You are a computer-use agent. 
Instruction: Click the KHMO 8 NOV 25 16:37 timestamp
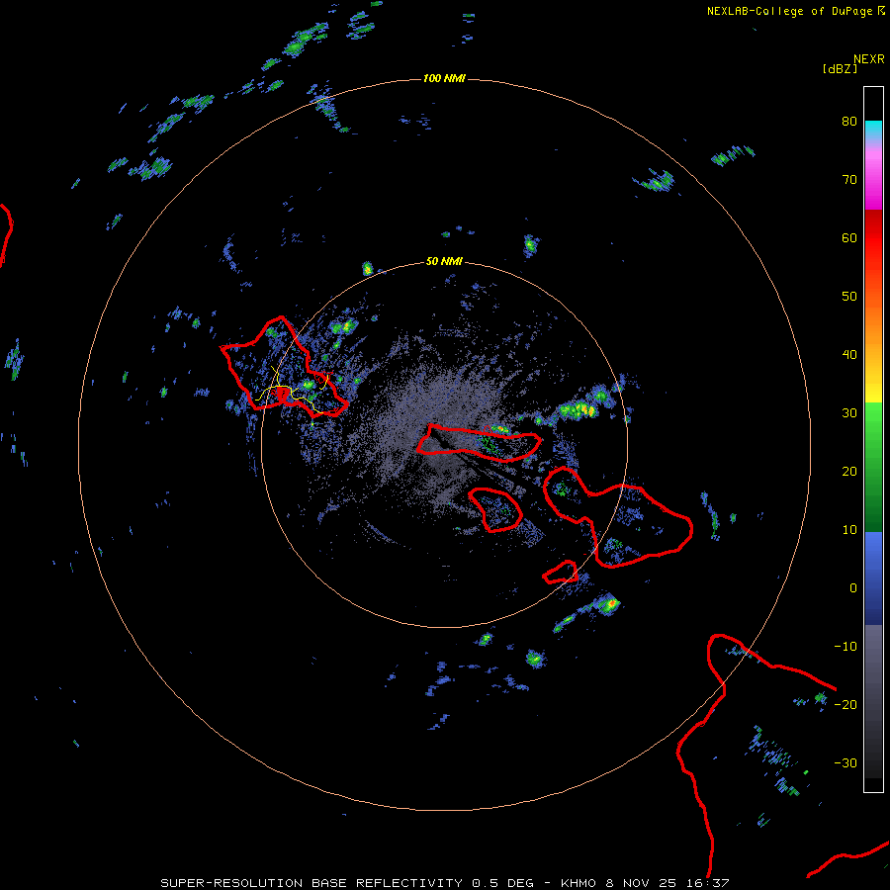(x=645, y=883)
